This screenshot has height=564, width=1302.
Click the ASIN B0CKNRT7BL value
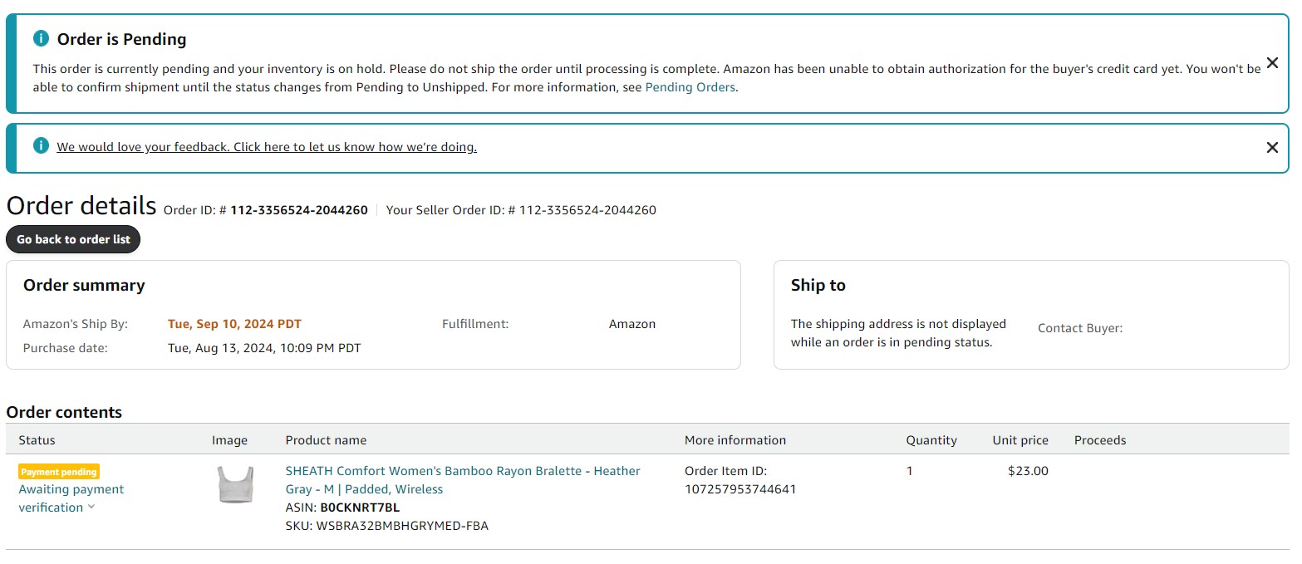[x=359, y=508]
